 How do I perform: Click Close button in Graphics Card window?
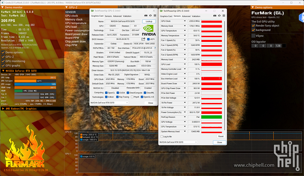tap(151, 103)
